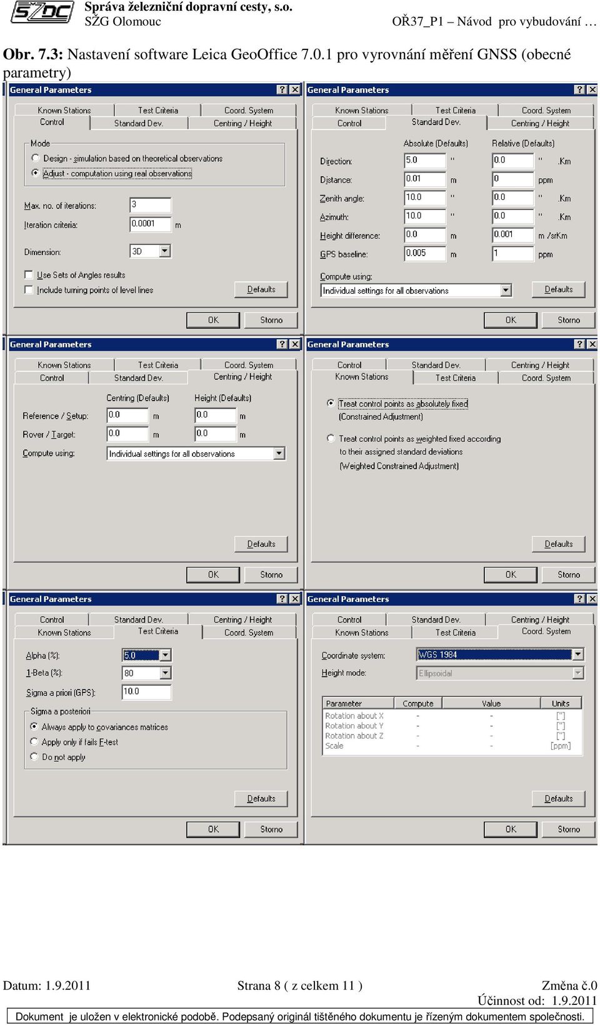This screenshot has height=1025, width=600.
Task: Click Sigma a priori (GPS) field
Action: coord(146,692)
